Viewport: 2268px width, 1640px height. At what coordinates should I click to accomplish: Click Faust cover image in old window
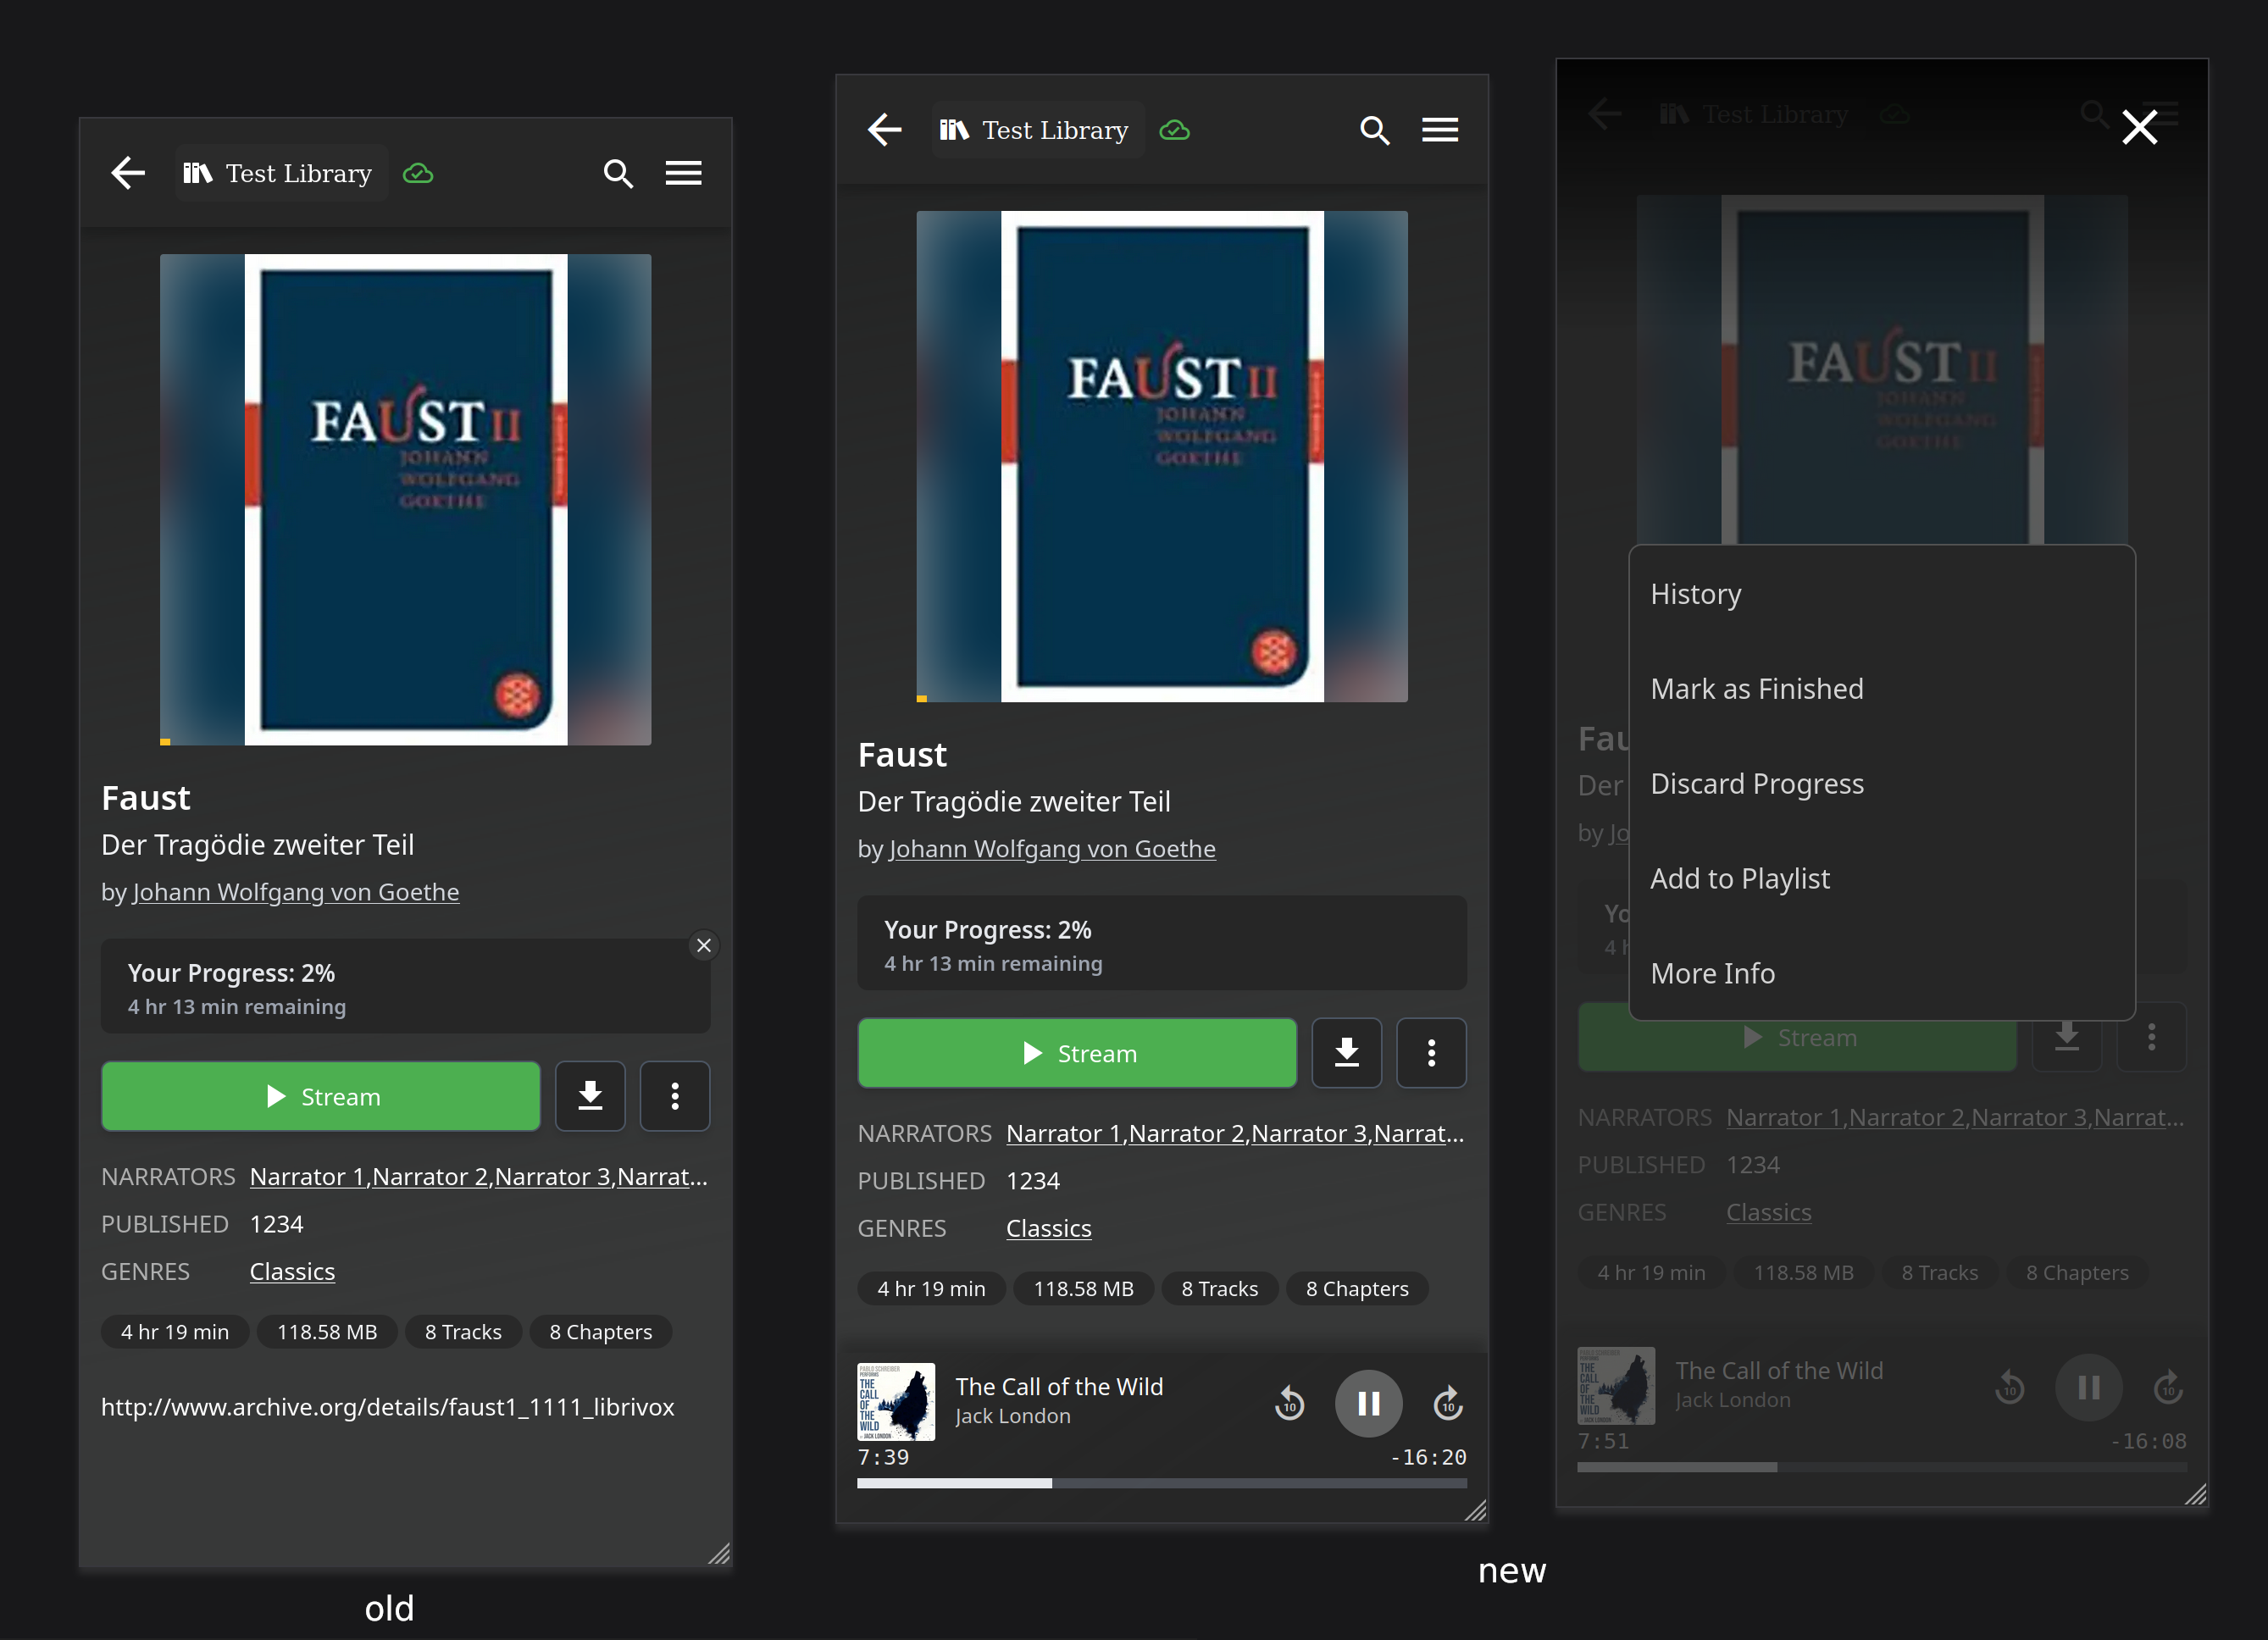pos(406,499)
